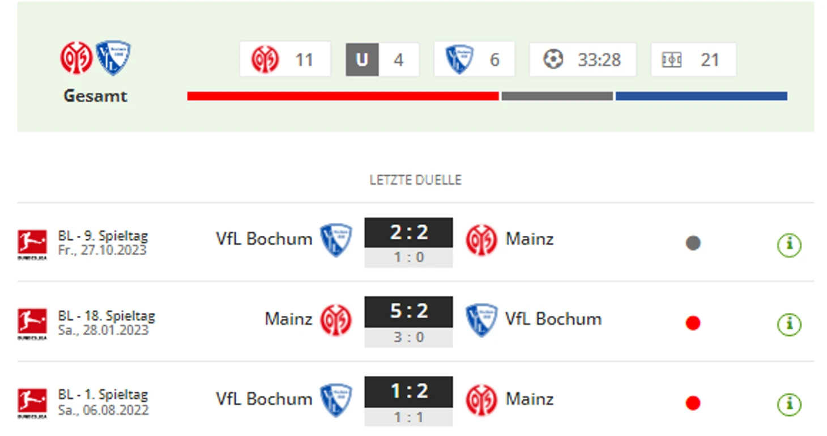827x436 pixels.
Task: Click the red Mainz wins bar segment
Action: click(x=343, y=96)
